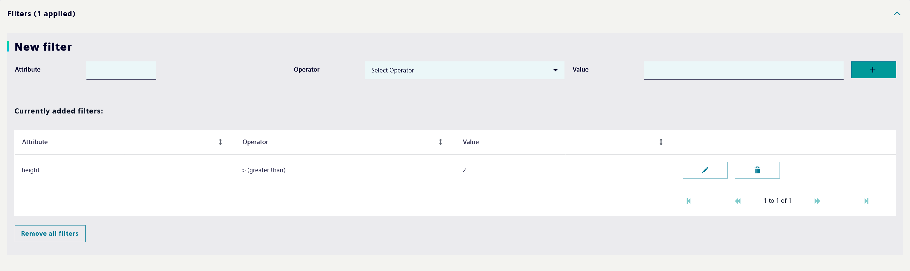Edit the height filter with pencil icon

point(705,170)
